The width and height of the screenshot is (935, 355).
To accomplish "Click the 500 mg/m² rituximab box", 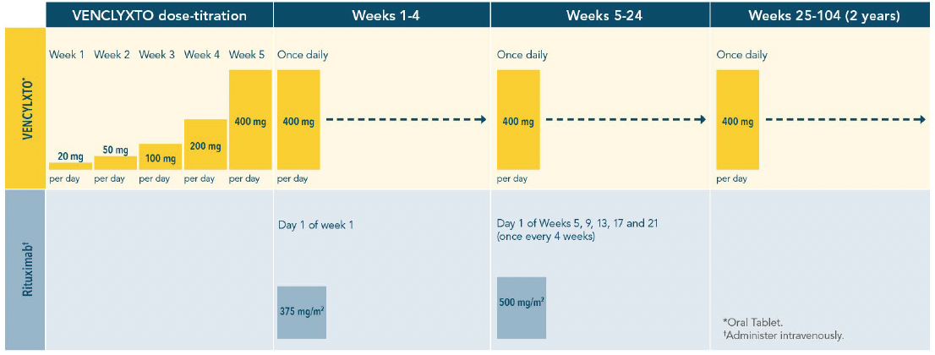I will pos(521,308).
